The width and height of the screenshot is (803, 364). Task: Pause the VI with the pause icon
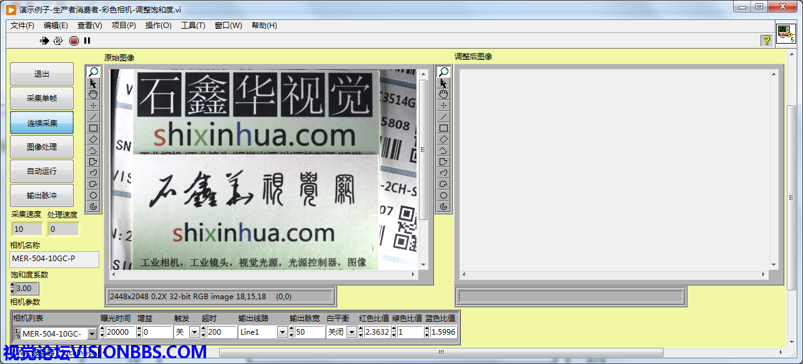pos(87,41)
